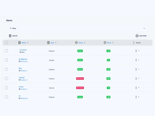Check the Headphone row checkbox
The height and width of the screenshot is (116, 155).
(x=7, y=60)
